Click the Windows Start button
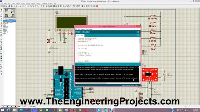200x112 pixels. coord(2,110)
